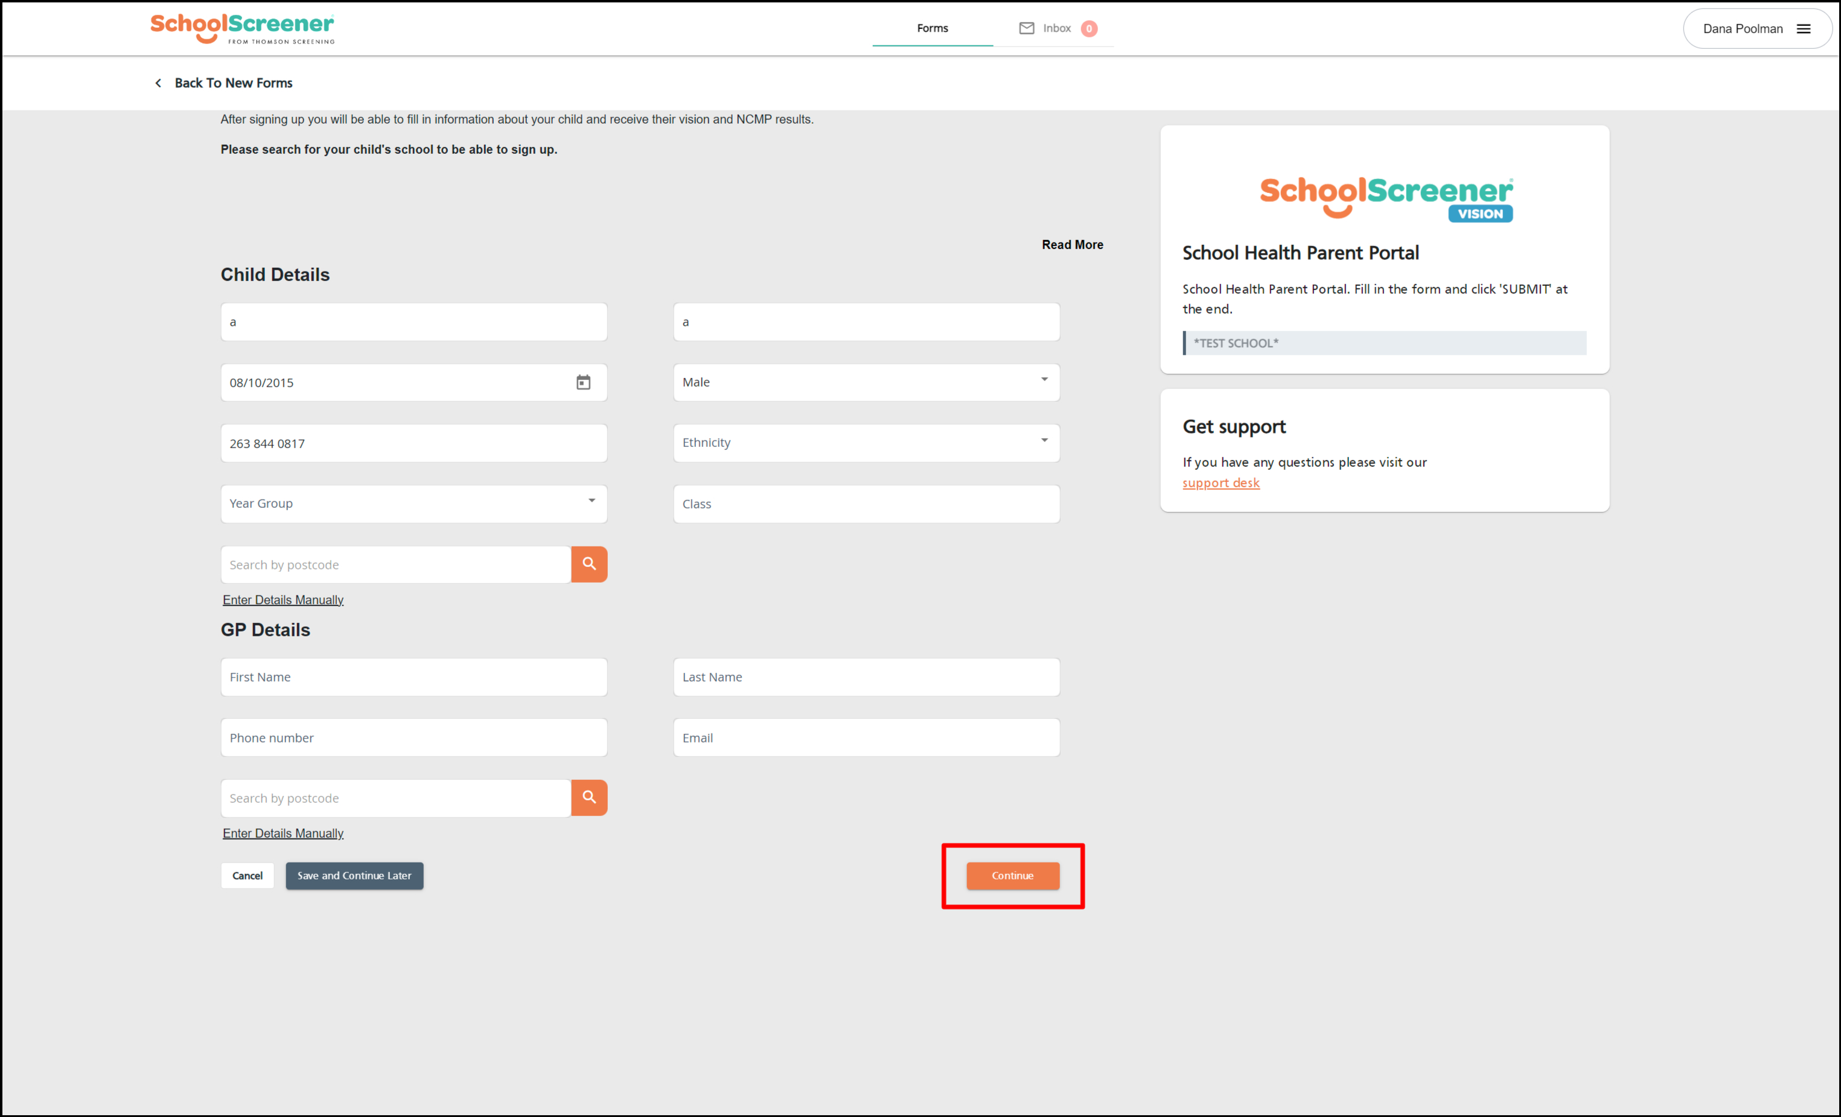Click the GP Last Name field

click(866, 677)
